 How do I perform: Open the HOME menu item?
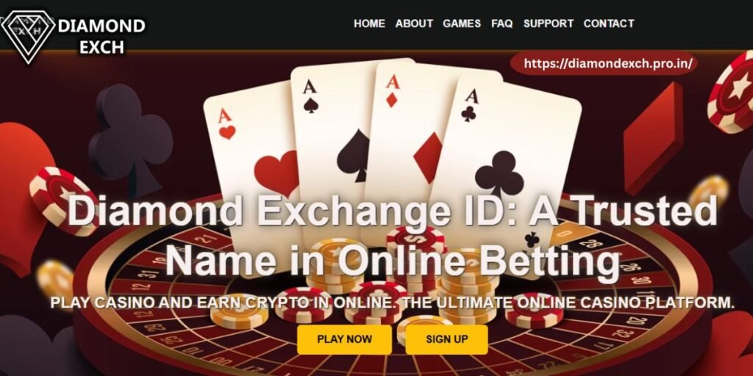click(369, 23)
